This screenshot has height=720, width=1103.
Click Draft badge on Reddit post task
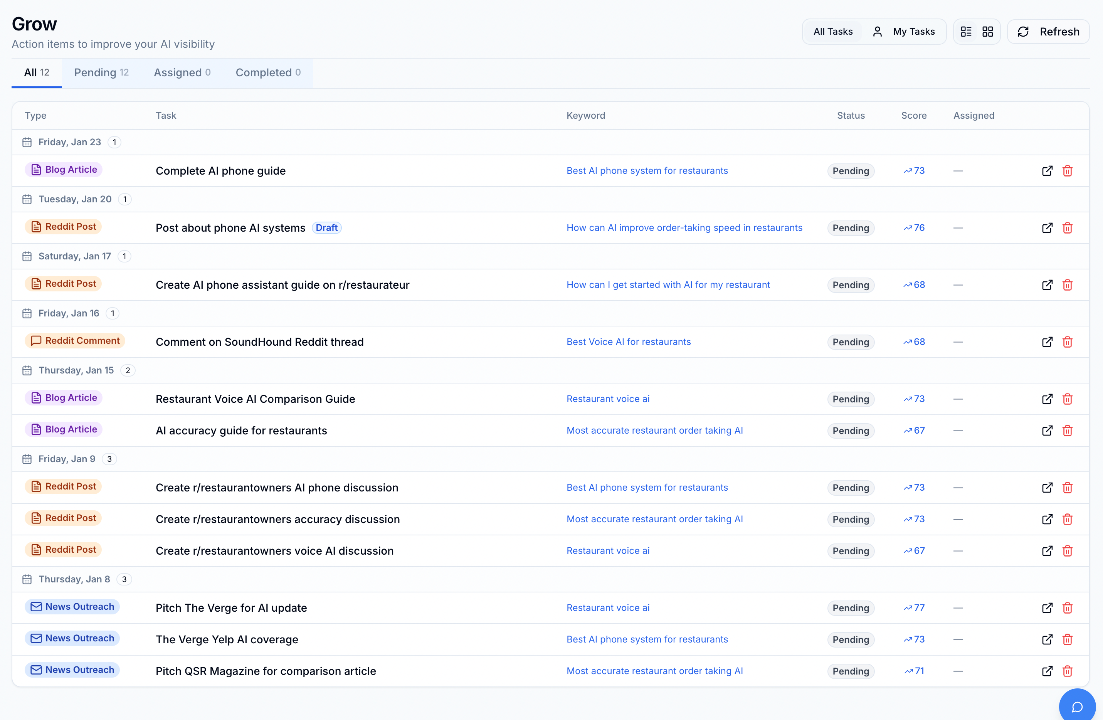(326, 228)
